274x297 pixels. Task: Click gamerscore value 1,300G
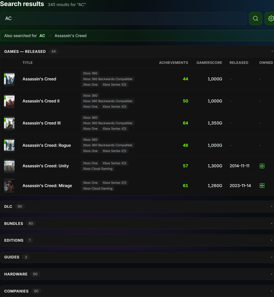(x=215, y=166)
